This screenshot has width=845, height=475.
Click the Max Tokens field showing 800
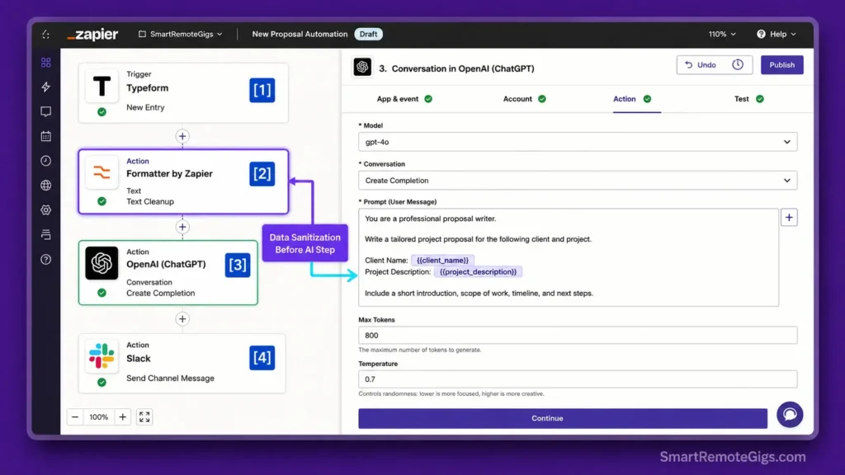tap(578, 335)
